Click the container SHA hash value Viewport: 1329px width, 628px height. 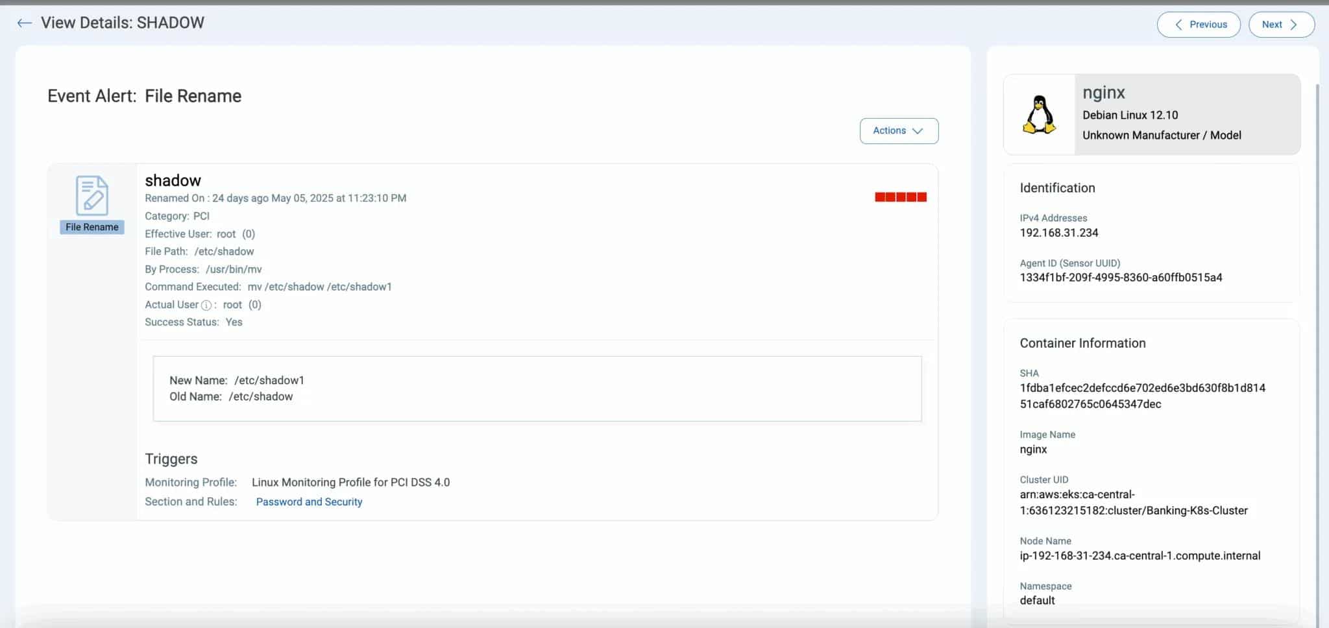pyautogui.click(x=1141, y=396)
